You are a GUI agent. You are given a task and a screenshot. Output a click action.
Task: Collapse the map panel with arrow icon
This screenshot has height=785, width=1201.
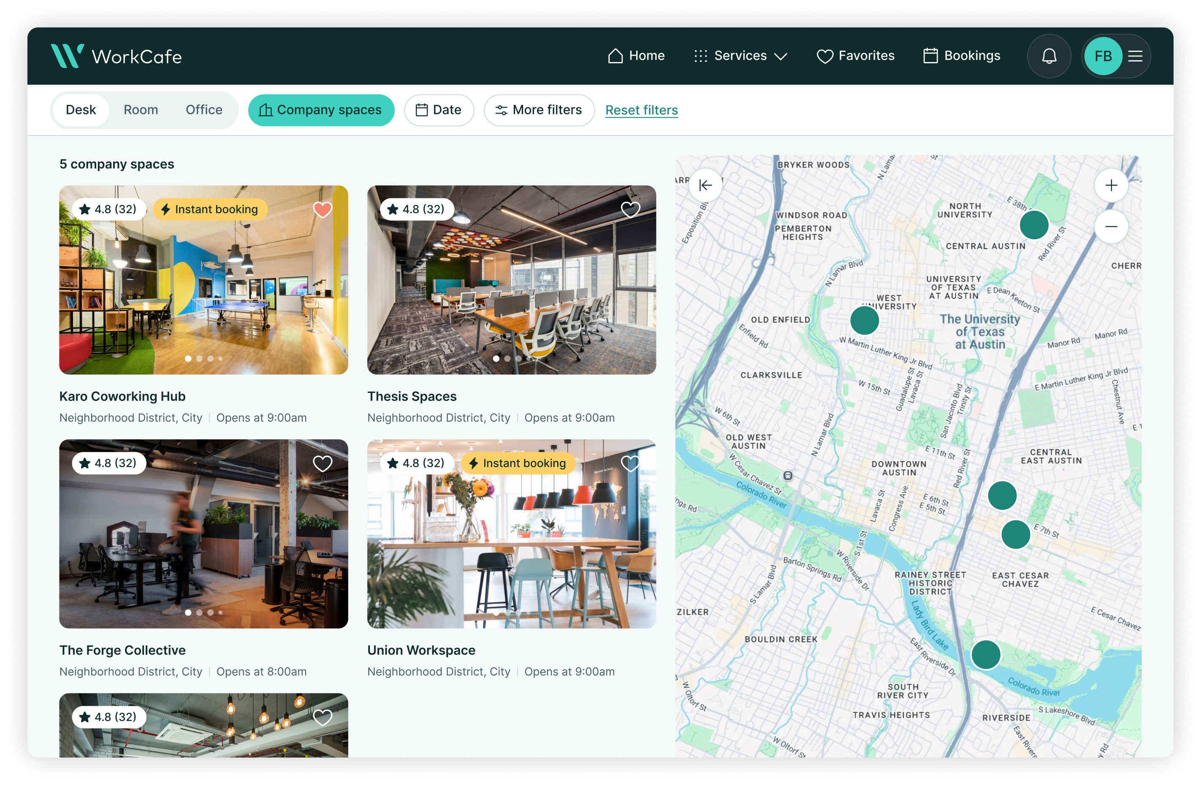click(x=705, y=185)
